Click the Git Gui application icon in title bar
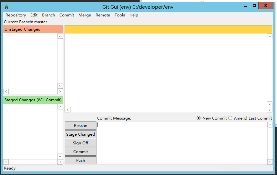This screenshot has height=175, width=277. pos(6,7)
